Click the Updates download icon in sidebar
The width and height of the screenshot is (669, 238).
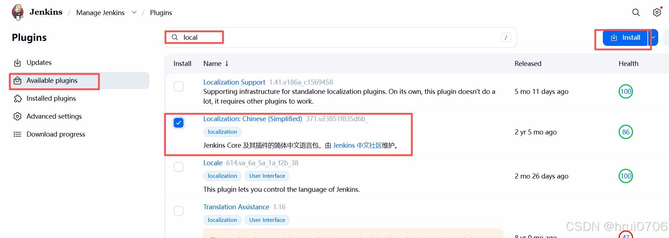[17, 63]
